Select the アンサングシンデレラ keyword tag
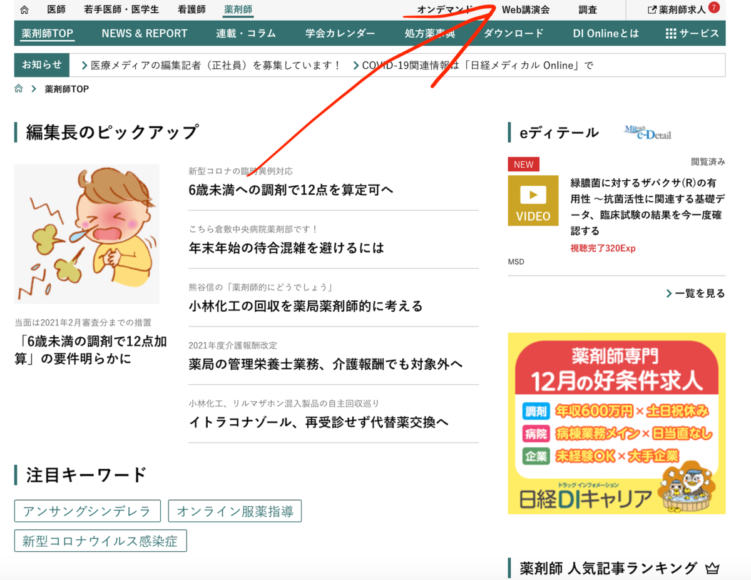The width and height of the screenshot is (751, 580). [x=88, y=511]
